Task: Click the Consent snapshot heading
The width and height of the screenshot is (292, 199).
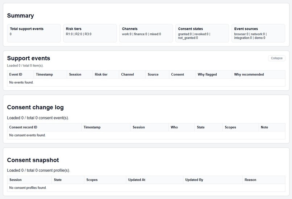Action: (33, 160)
